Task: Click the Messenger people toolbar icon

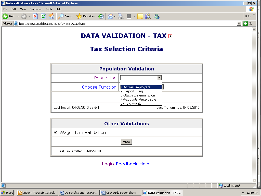Action: click(156, 16)
